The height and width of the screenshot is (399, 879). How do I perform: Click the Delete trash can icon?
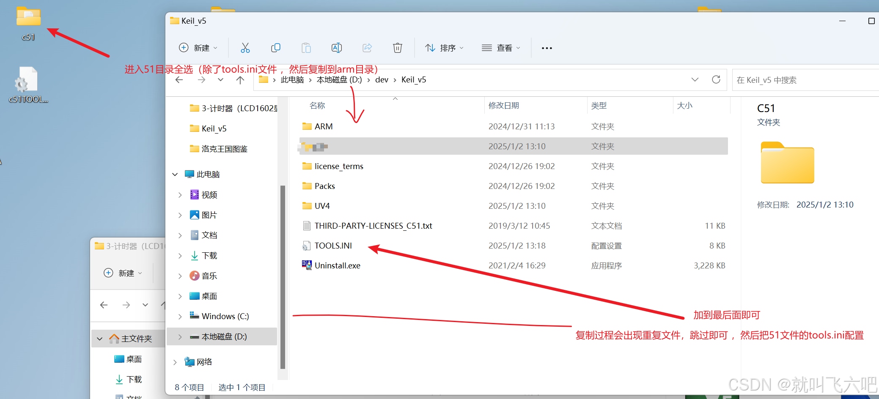coord(398,48)
